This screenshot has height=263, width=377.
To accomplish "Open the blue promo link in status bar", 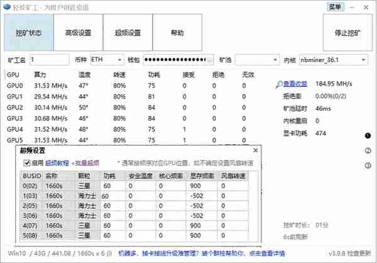I will 202,254.
